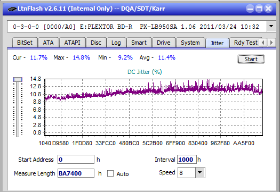Click the Start Address input field
Screen dimensions: 280x192
point(76,160)
